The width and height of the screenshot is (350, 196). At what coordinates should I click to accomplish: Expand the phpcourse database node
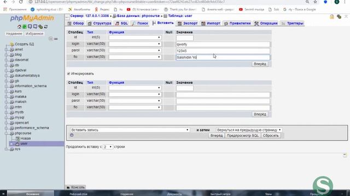(x=6, y=133)
